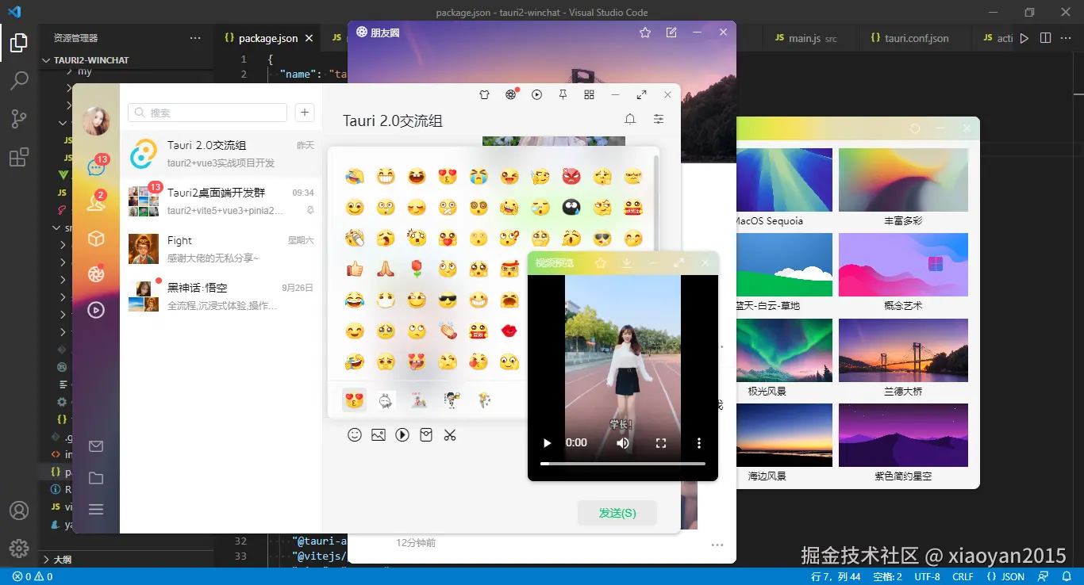The image size is (1084, 585).
Task: Pin the Tauri 2.0交流组 window with pin icon
Action: [x=563, y=94]
